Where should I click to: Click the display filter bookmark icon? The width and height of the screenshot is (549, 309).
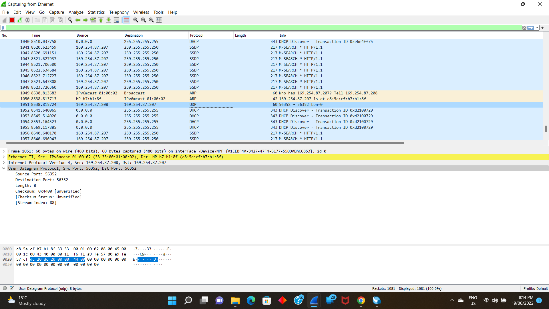(x=3, y=28)
